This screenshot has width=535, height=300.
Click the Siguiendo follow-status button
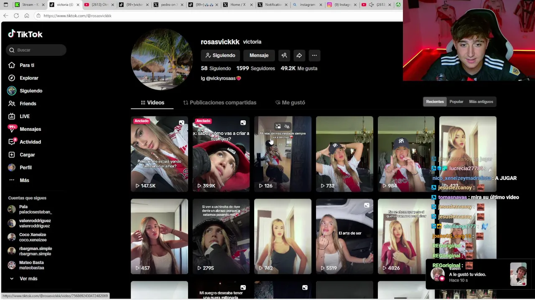tap(220, 55)
